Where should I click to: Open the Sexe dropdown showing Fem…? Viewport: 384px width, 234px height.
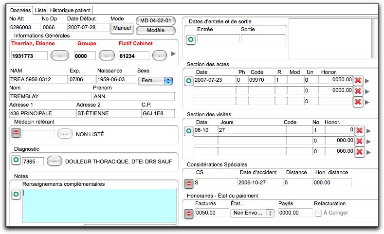155,81
